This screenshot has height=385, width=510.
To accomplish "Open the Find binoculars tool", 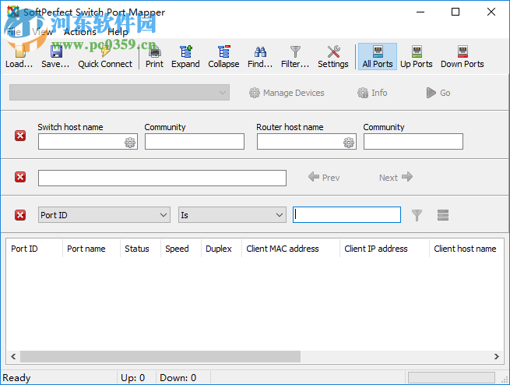I will pyautogui.click(x=260, y=57).
